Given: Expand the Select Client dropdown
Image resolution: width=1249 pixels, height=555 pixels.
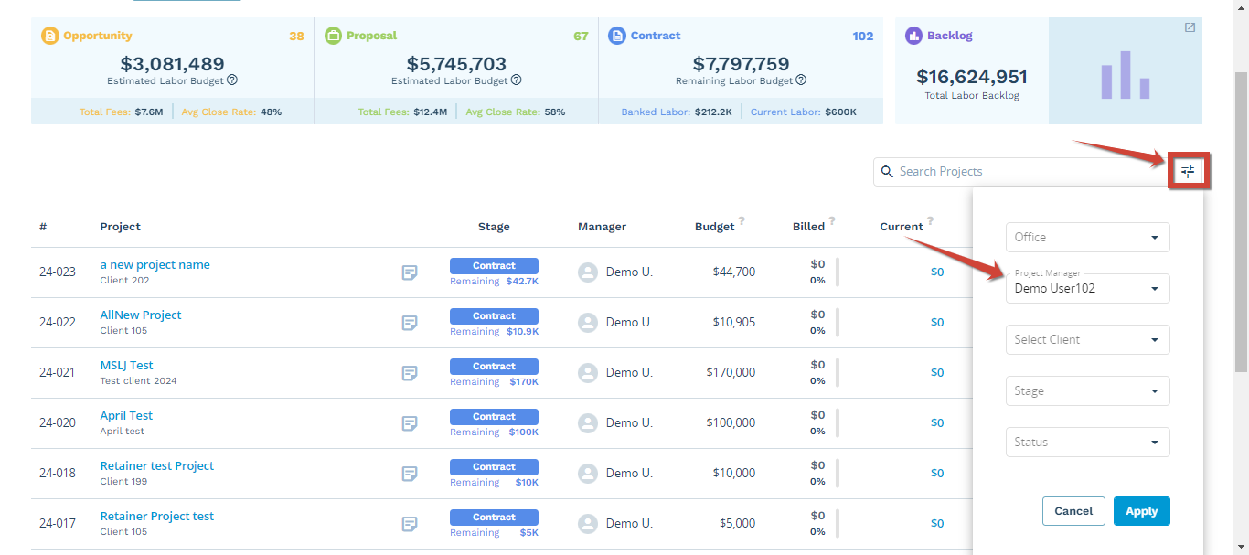Looking at the screenshot, I should (x=1087, y=339).
